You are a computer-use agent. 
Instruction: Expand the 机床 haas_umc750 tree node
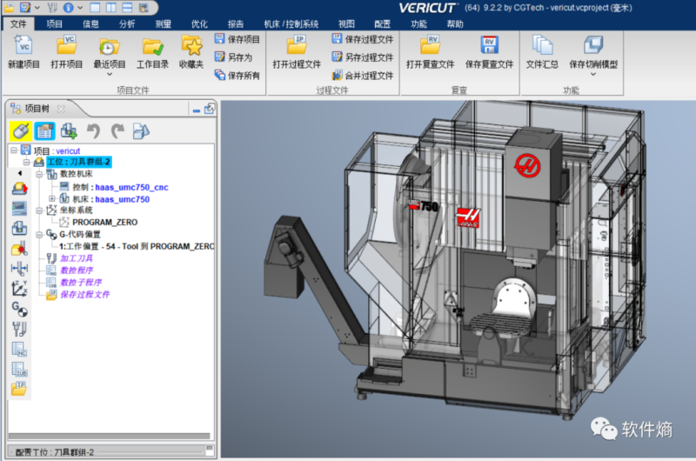click(52, 199)
